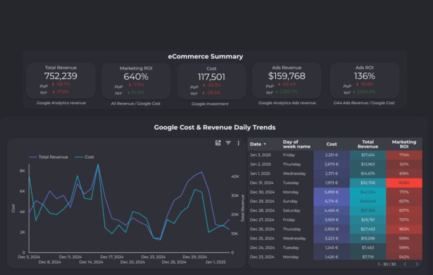
Task: Click the previous page arrow under the table
Action: (405, 264)
